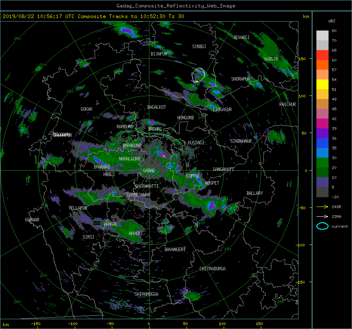Screen dimensions: 352x329
Task: Click the HOSPET city label
Action: pos(212,183)
